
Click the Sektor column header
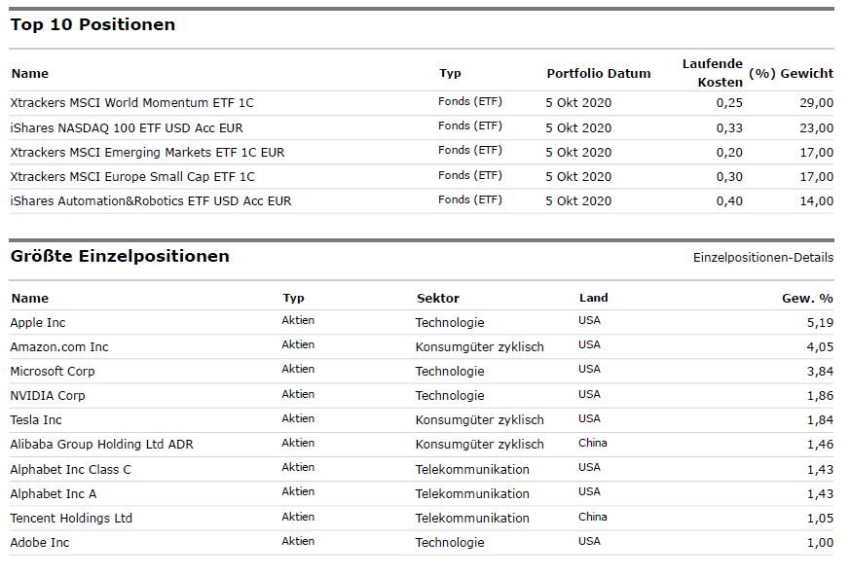coord(437,298)
